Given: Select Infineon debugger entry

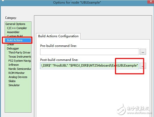Looking at the screenshot, I should tap(14, 65).
